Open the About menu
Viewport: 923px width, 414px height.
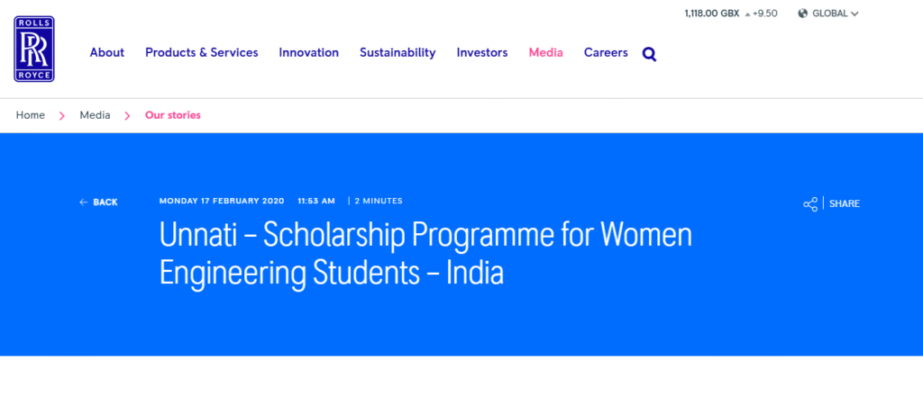pyautogui.click(x=107, y=52)
